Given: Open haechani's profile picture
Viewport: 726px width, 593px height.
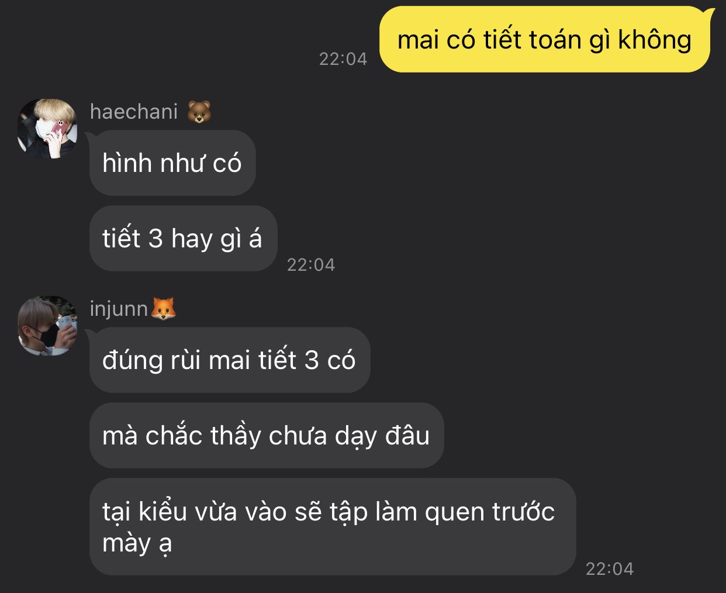Looking at the screenshot, I should (47, 129).
